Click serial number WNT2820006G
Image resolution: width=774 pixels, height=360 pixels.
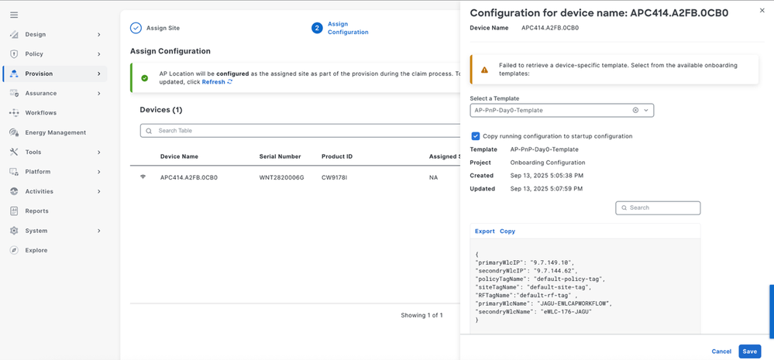click(x=282, y=177)
